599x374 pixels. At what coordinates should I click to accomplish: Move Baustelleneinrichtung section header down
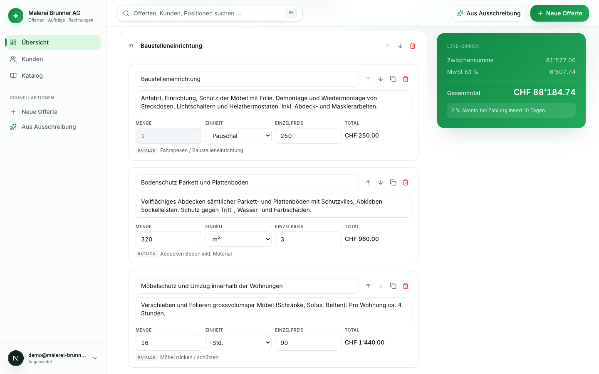tap(400, 46)
